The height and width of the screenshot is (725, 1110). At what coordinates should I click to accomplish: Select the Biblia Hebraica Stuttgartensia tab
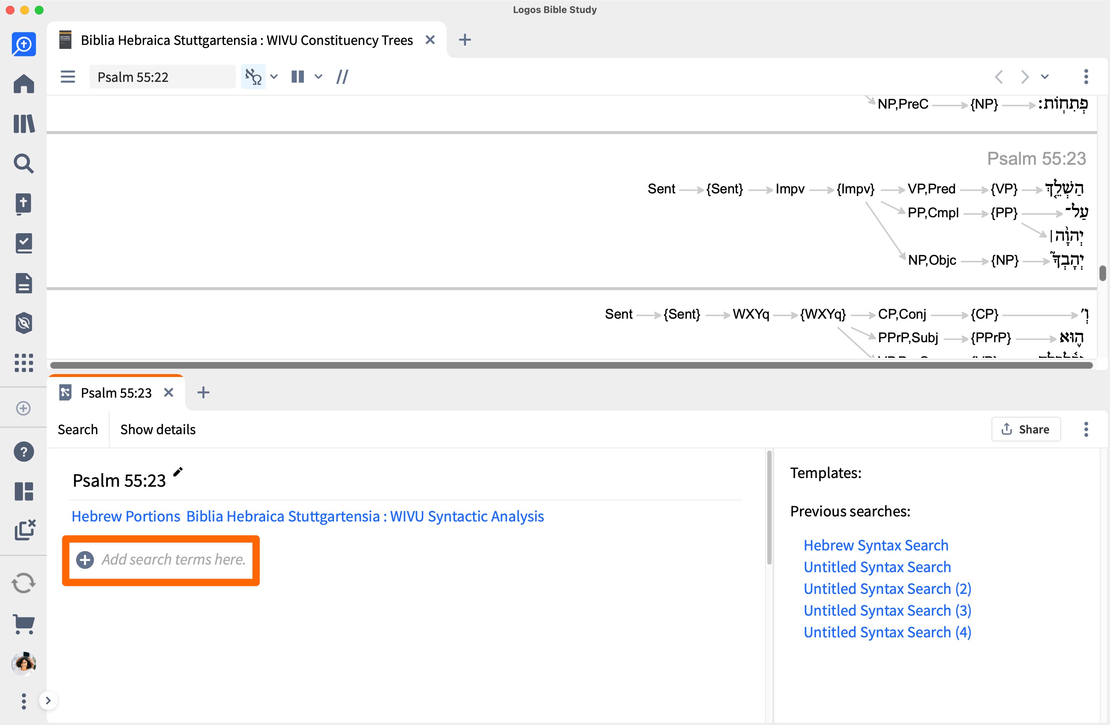pos(247,40)
